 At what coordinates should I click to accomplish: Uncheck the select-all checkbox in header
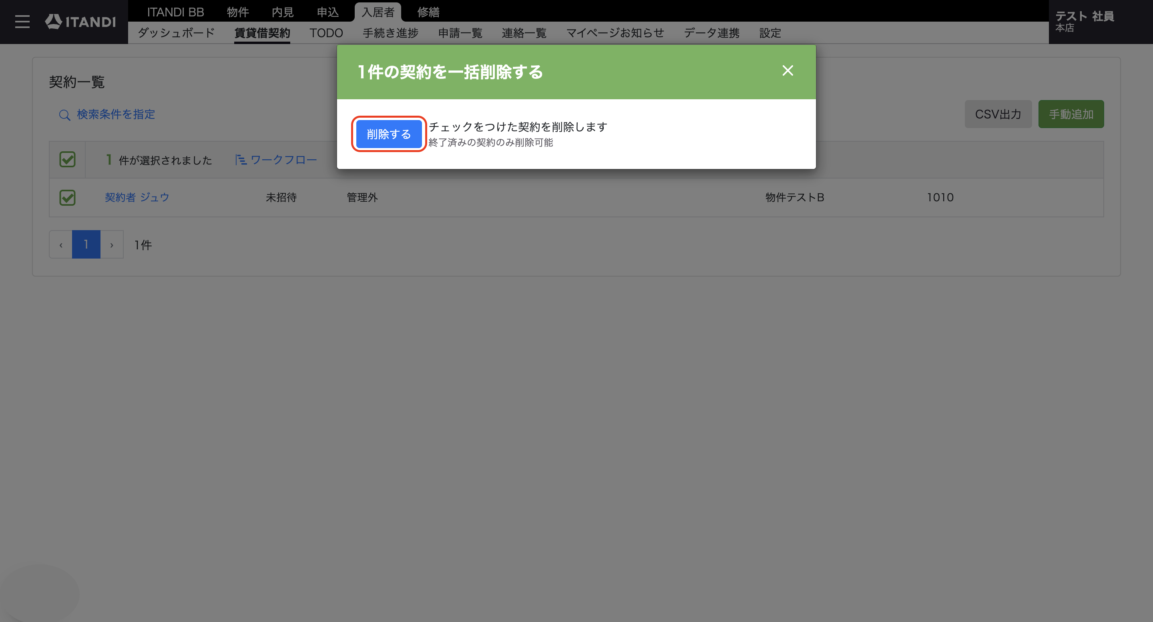(x=68, y=159)
